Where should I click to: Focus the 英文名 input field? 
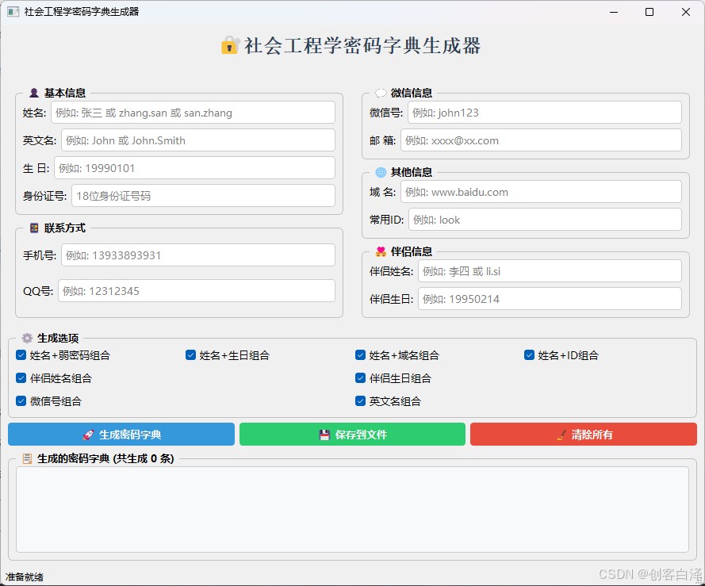pyautogui.click(x=197, y=140)
